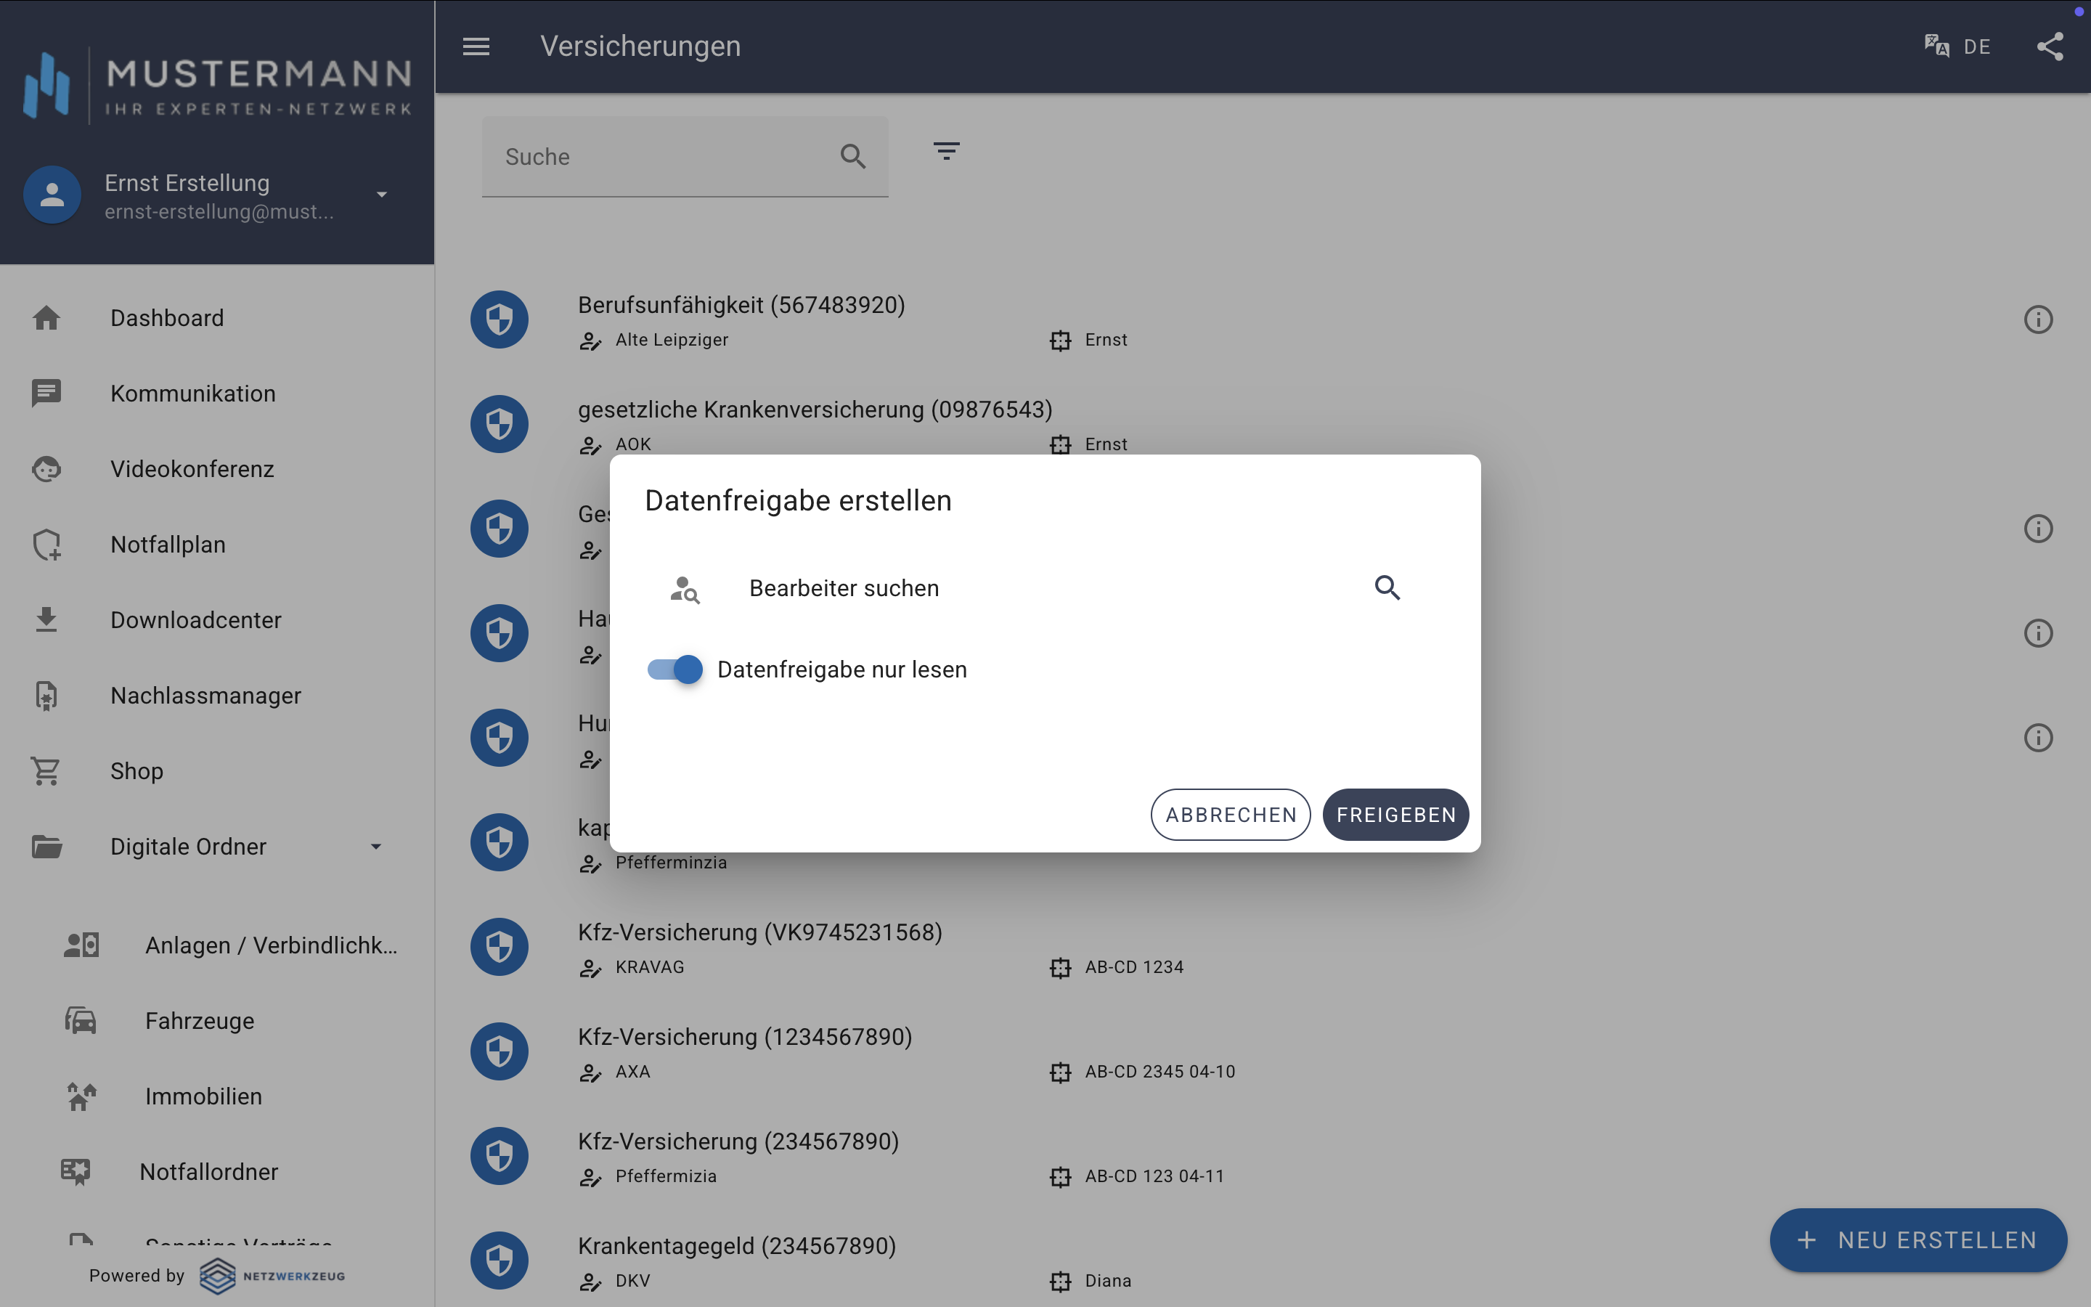Image resolution: width=2091 pixels, height=1307 pixels.
Task: Click NEU ERSTELLEN button
Action: pyautogui.click(x=1918, y=1240)
